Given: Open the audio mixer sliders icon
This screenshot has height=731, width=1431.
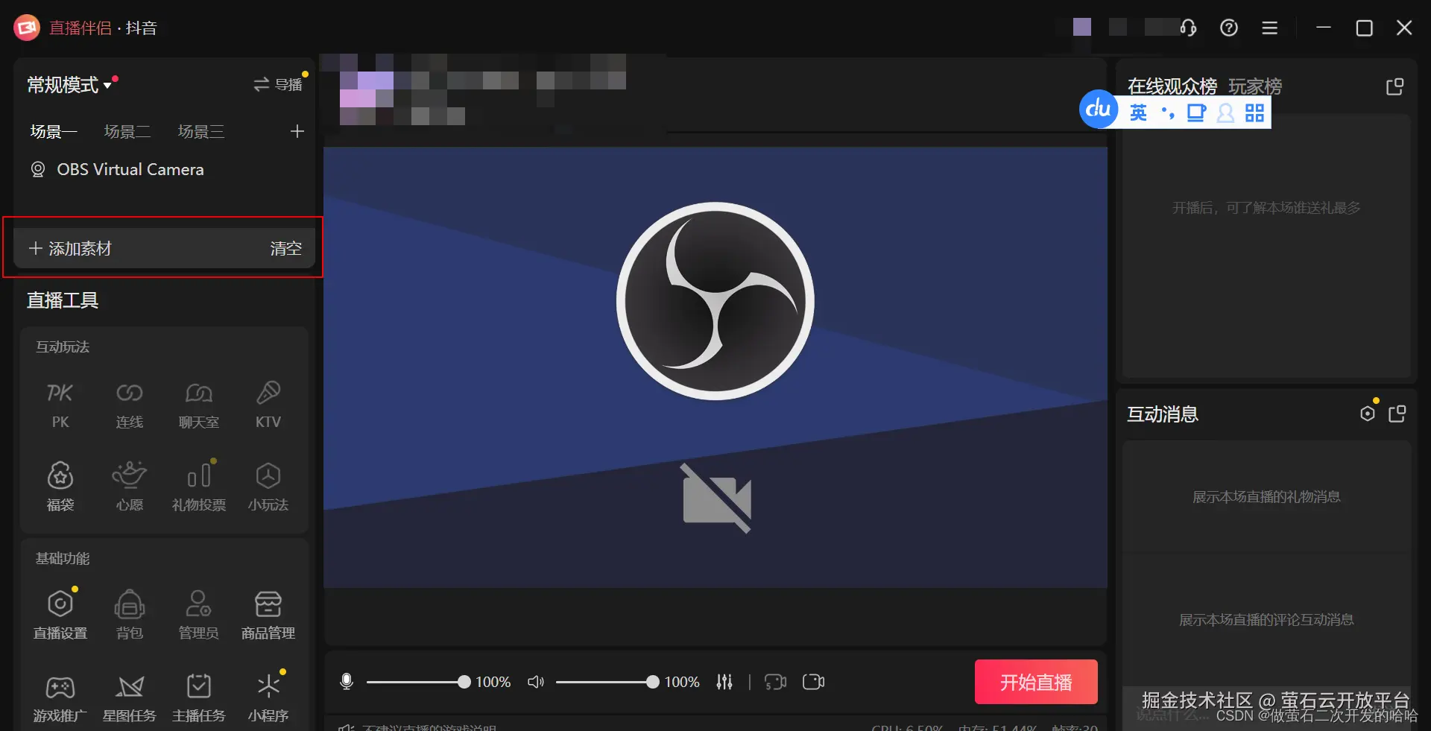Looking at the screenshot, I should 724,682.
